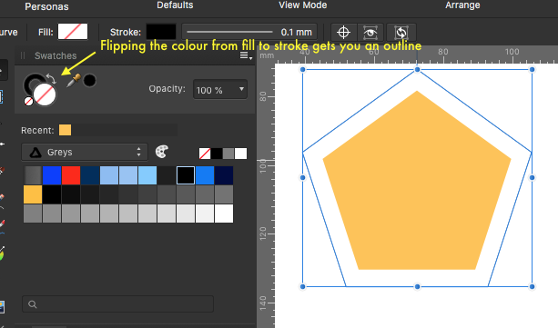Image resolution: width=558 pixels, height=328 pixels.
Task: Choose the white quick swatch
Action: point(240,154)
